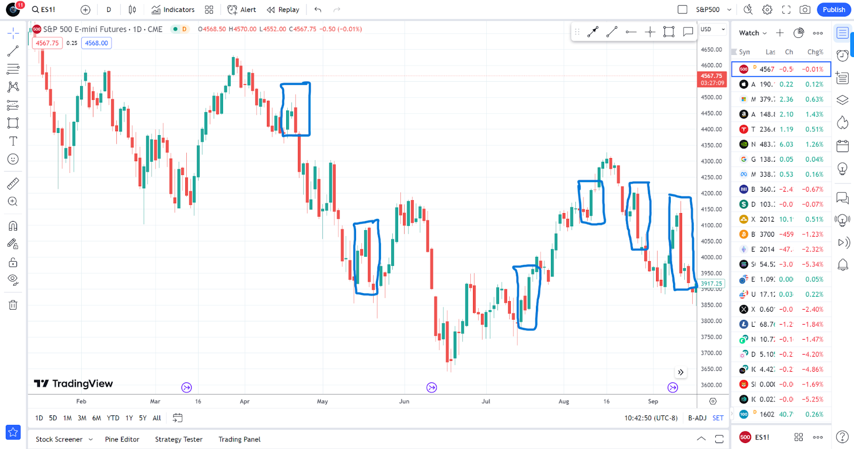The image size is (854, 449).
Task: Select the 6M time range
Action: [97, 418]
